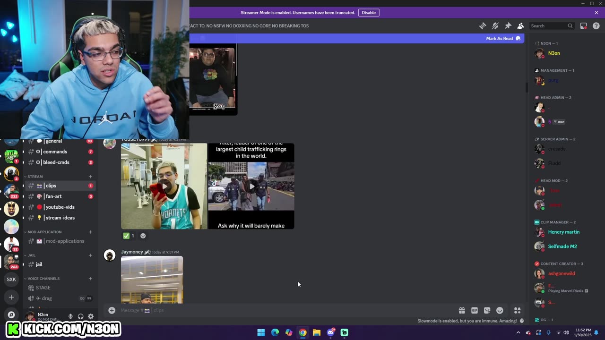
Task: Open Microsoft Edge from taskbar
Action: point(275,332)
